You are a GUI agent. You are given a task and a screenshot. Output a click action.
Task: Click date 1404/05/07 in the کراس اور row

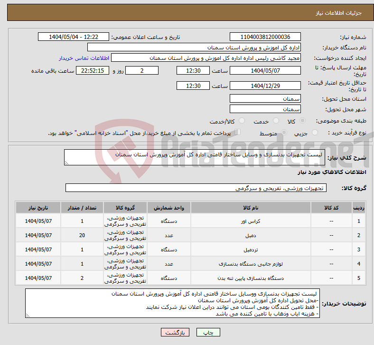click(38, 221)
